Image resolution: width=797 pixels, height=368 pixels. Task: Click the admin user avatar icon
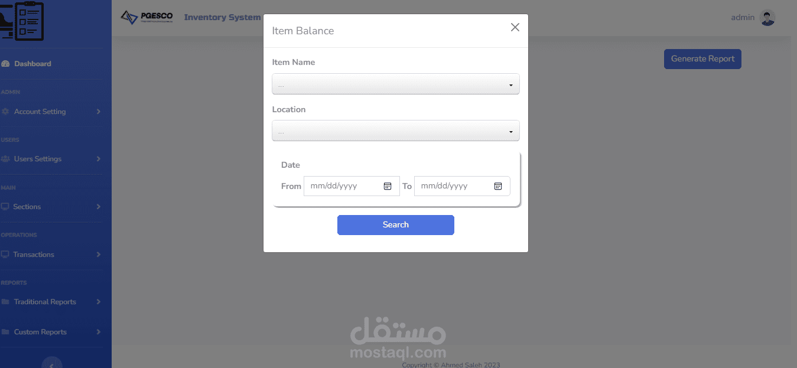[767, 18]
